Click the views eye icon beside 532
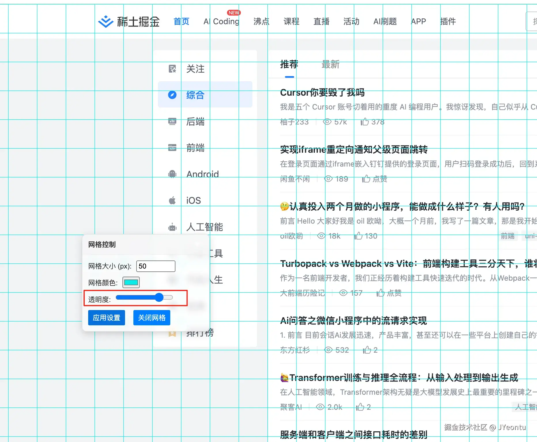This screenshot has height=442, width=537. point(328,350)
